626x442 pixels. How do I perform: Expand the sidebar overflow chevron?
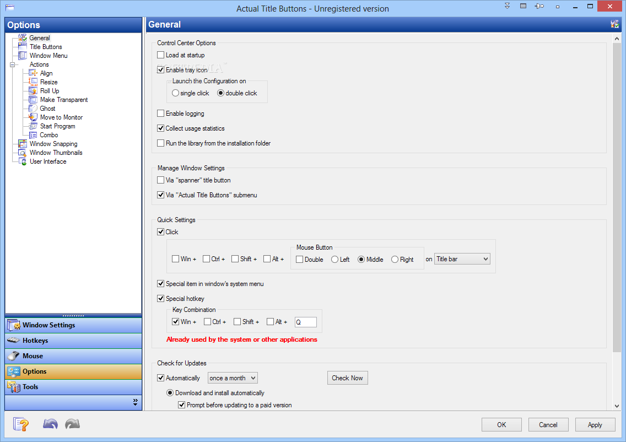point(136,402)
